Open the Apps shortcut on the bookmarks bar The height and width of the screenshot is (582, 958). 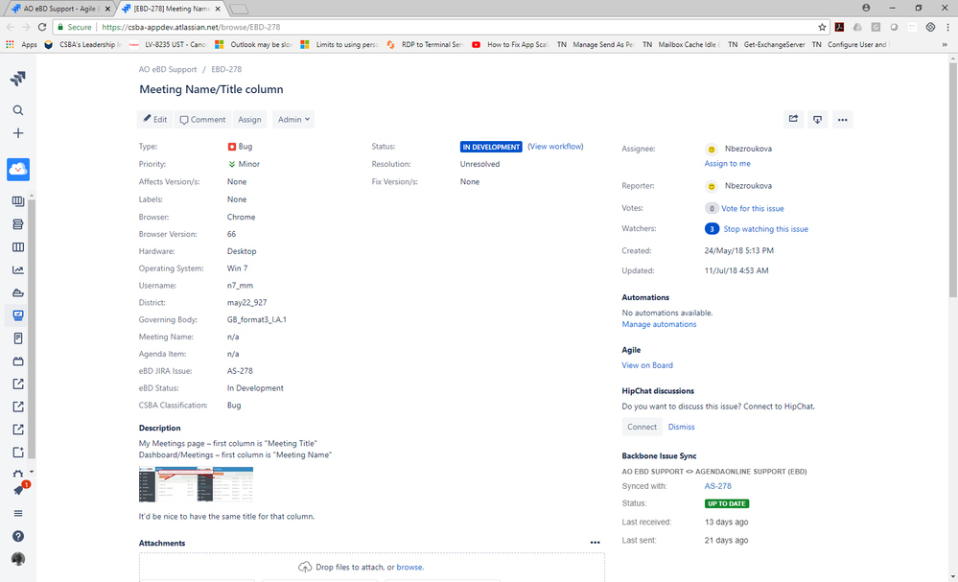28,43
